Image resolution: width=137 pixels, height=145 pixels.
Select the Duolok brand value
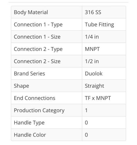94,74
